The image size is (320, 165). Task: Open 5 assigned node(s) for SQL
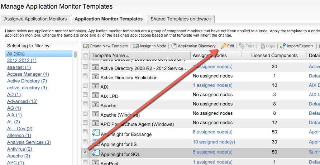(212, 152)
